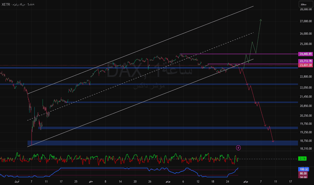
Task: Select the dashed channel midline
Action: pos(140,76)
